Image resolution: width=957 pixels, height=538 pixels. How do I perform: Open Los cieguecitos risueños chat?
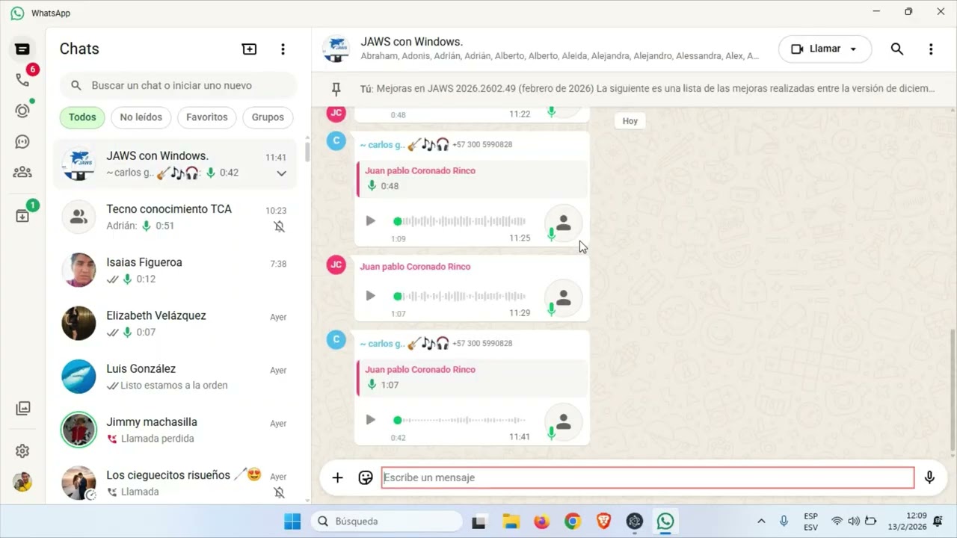(175, 483)
